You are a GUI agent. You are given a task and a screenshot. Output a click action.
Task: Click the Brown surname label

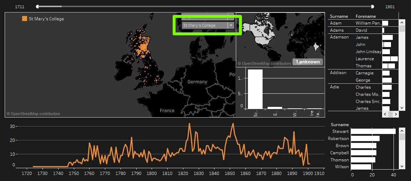click(342, 146)
